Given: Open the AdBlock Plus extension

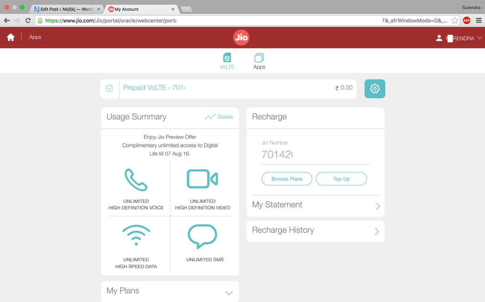Looking at the screenshot, I should (x=466, y=20).
